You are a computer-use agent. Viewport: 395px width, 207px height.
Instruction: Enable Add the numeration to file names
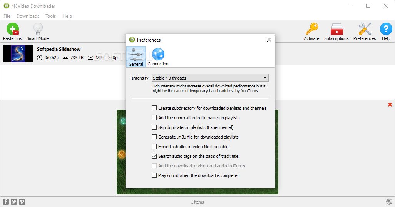154,118
